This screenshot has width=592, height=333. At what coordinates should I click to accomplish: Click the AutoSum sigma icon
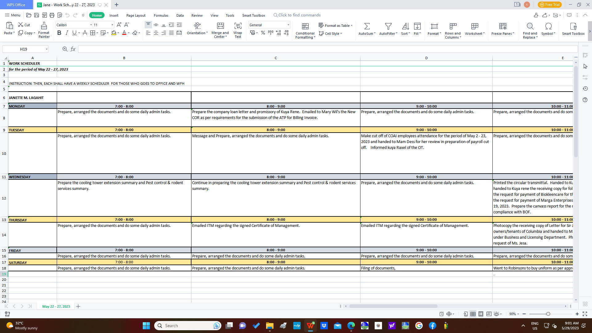coord(367,26)
